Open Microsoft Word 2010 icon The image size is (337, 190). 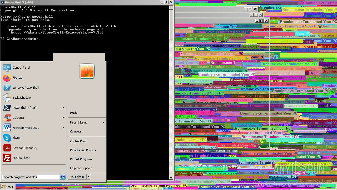(x=7, y=128)
